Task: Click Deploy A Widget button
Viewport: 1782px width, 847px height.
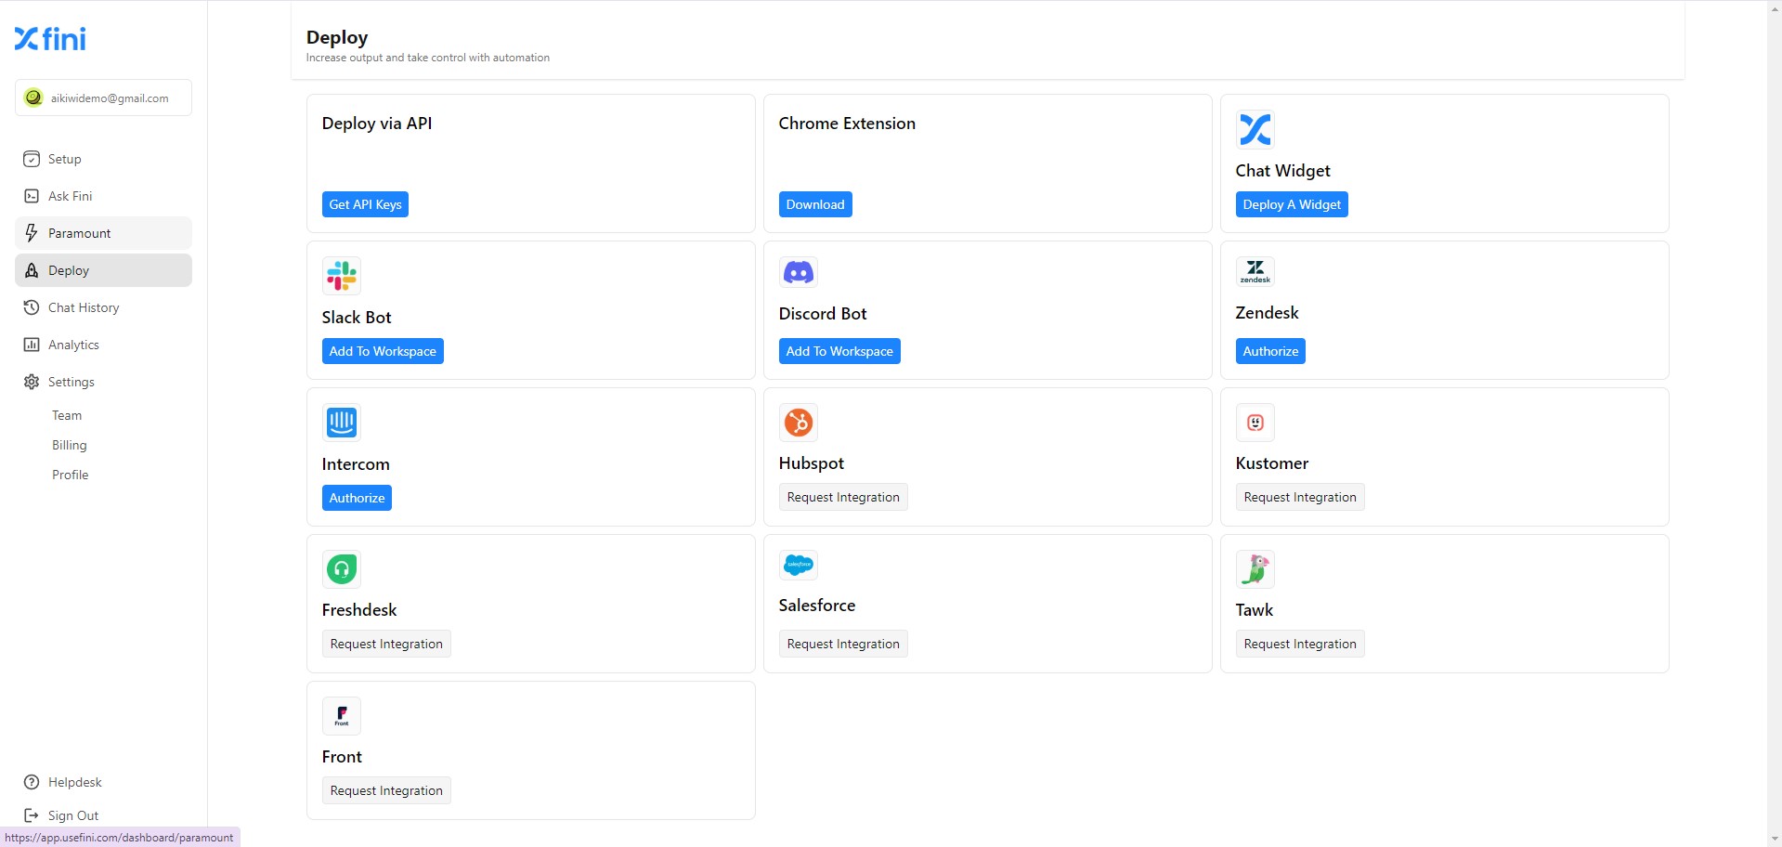Action: 1292,204
